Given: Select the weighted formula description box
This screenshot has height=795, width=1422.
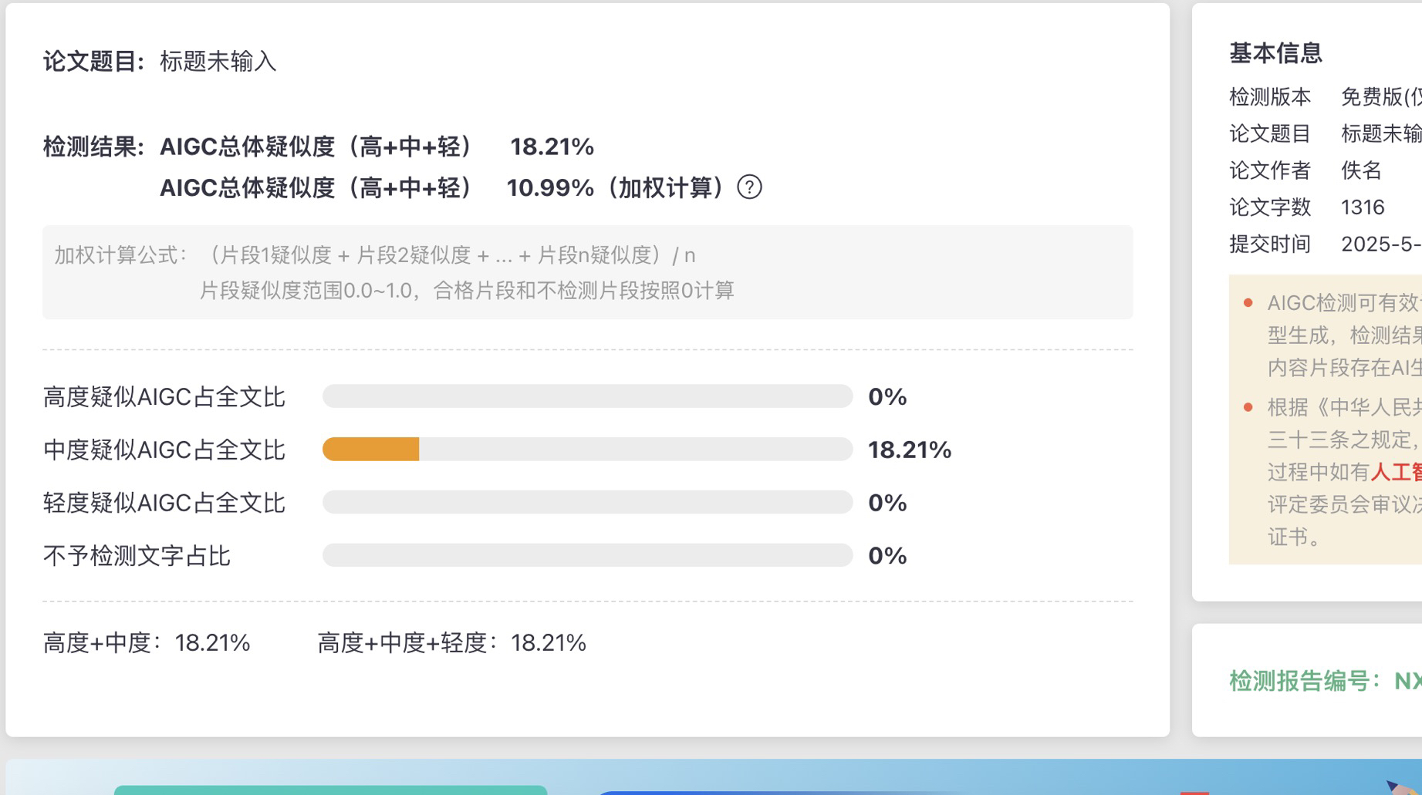Looking at the screenshot, I should (x=587, y=272).
